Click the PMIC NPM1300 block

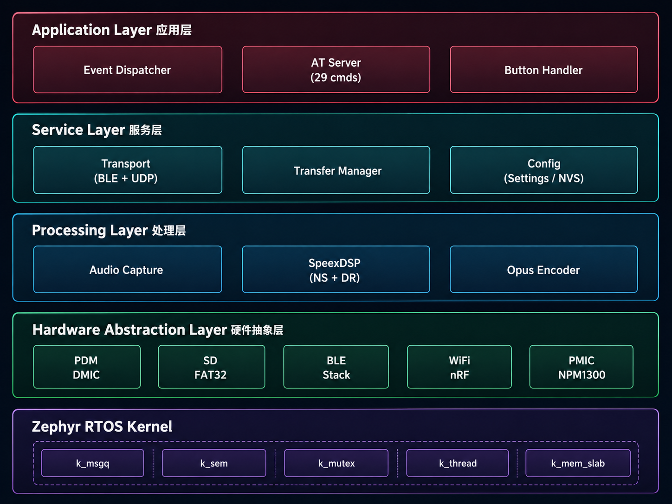pyautogui.click(x=582, y=367)
